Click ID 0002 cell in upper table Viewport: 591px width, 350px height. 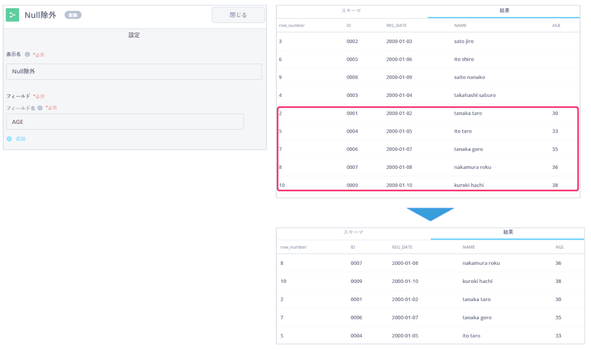coord(352,42)
